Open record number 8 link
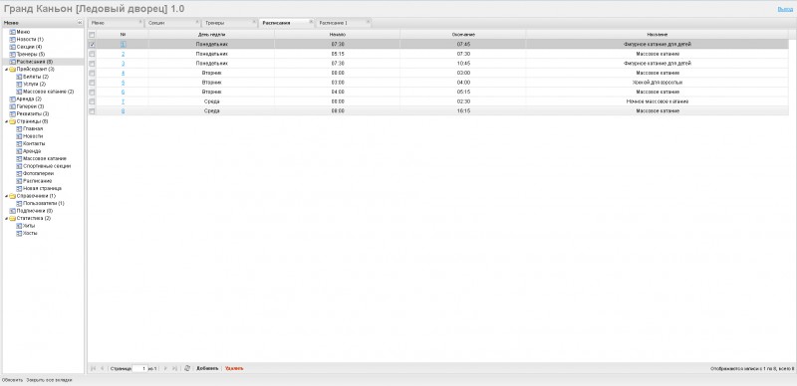Screen dimensions: 797x386 tap(123, 111)
